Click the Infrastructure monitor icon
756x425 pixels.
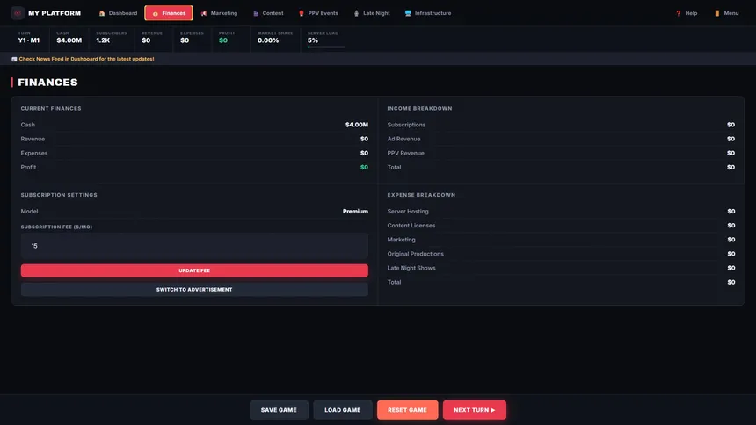(408, 13)
